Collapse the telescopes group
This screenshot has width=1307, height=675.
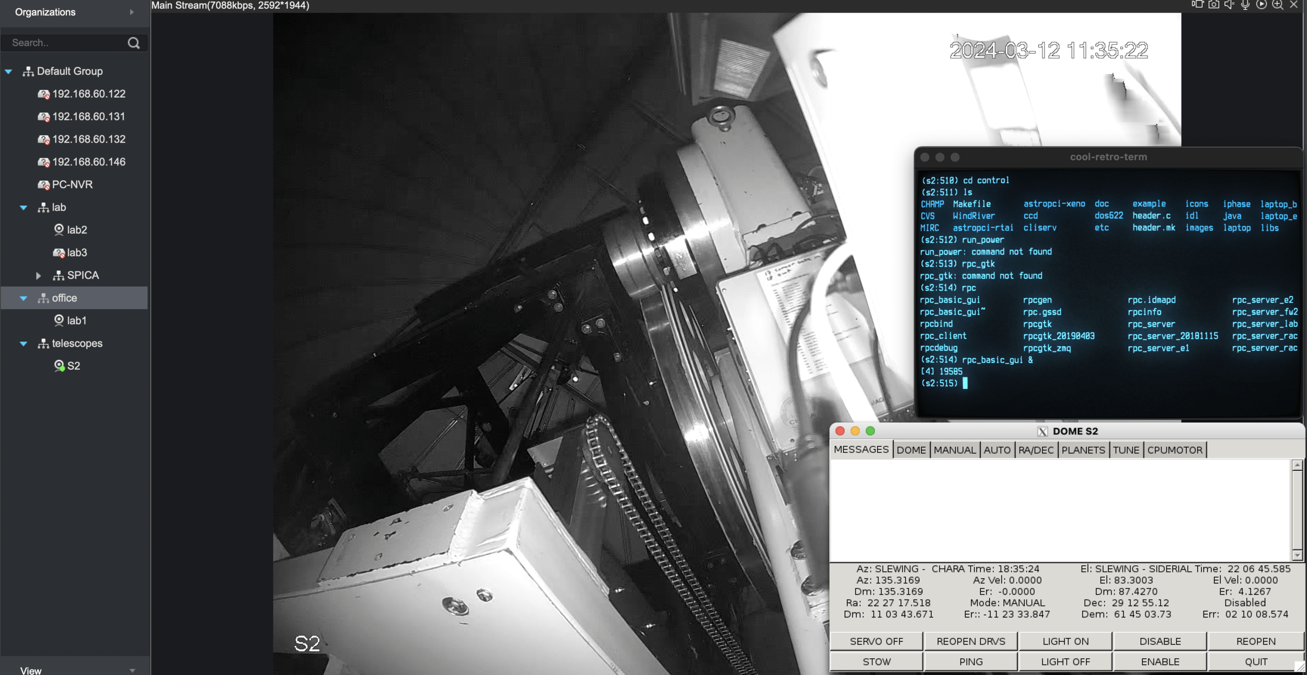[24, 344]
